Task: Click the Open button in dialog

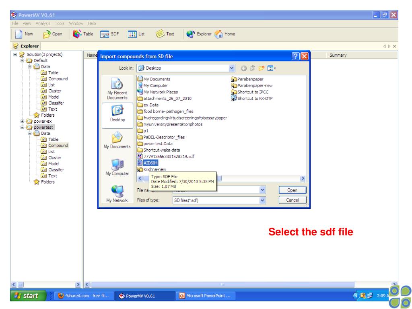Action: click(293, 190)
